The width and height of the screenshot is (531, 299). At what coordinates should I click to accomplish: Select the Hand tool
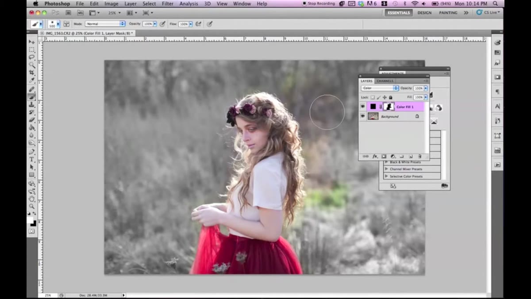pos(32,199)
